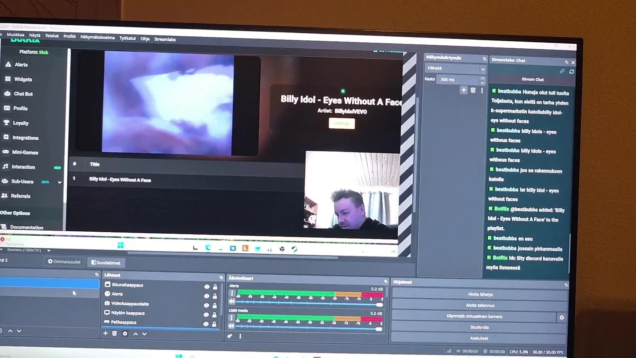Open the Työkalut menu
Viewport: 636px width, 358px height.
click(x=128, y=38)
